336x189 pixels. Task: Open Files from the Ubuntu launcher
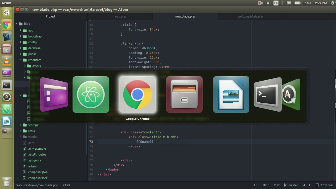7,49
